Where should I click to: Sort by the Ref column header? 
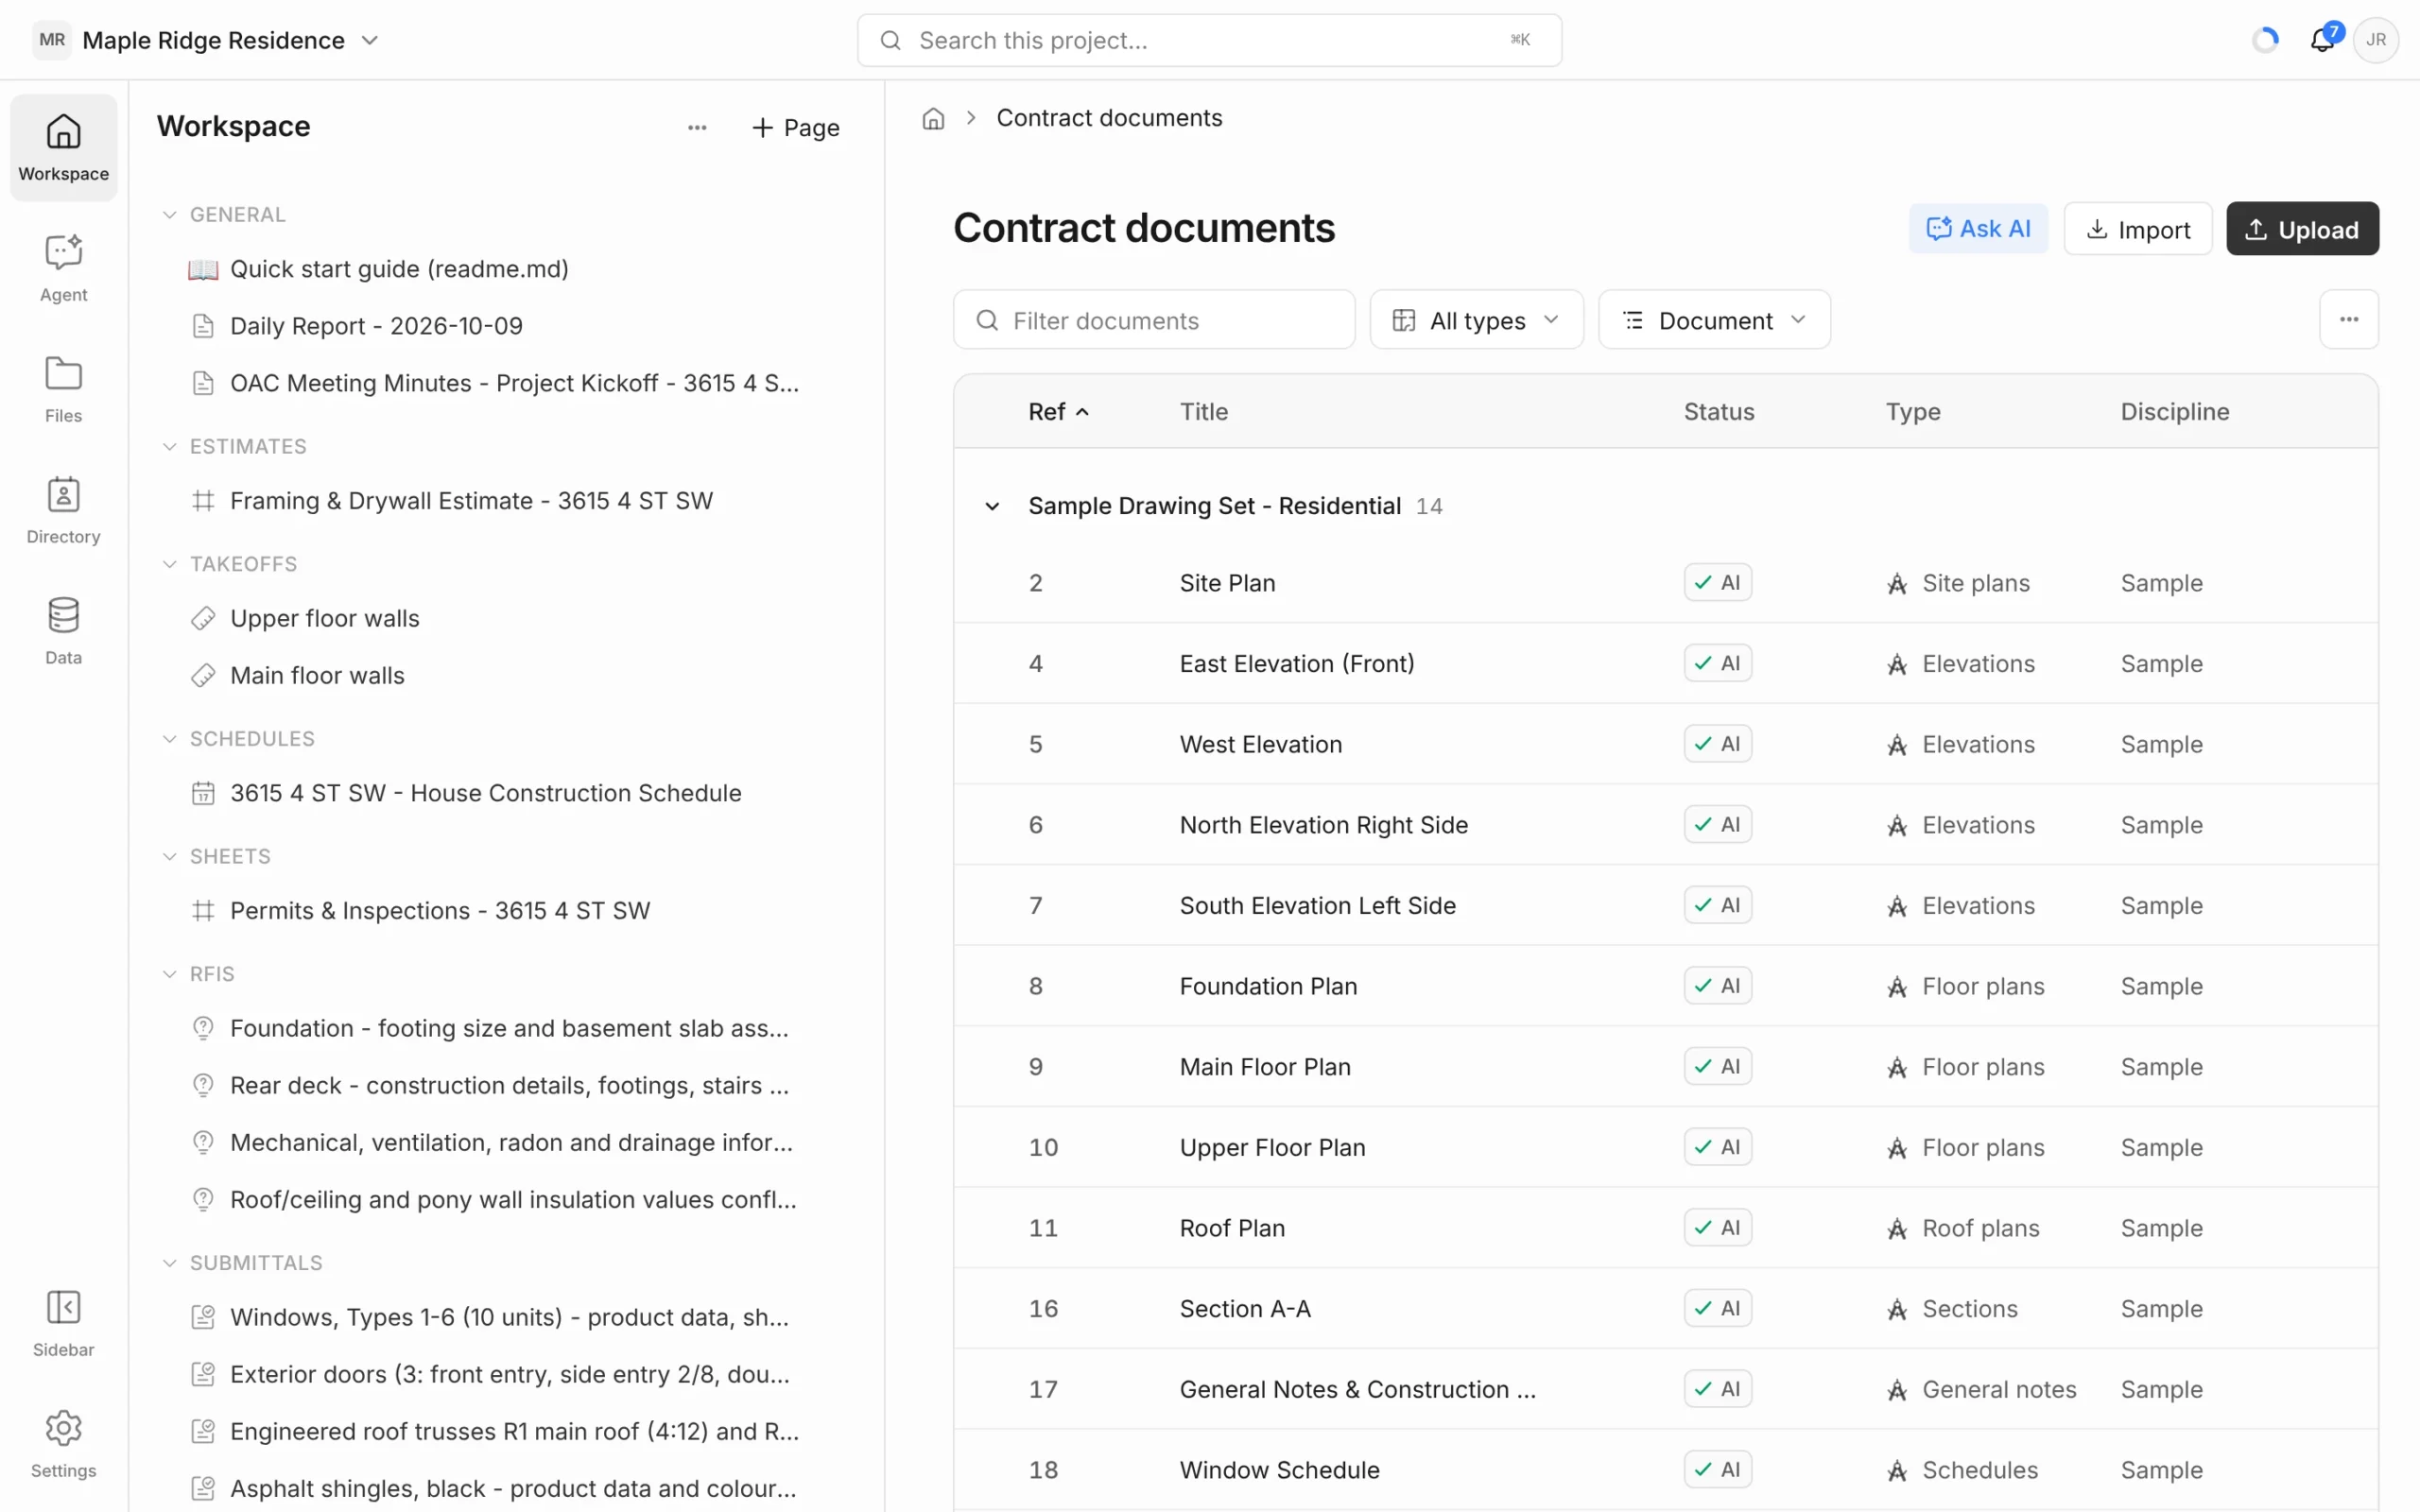tap(1058, 412)
